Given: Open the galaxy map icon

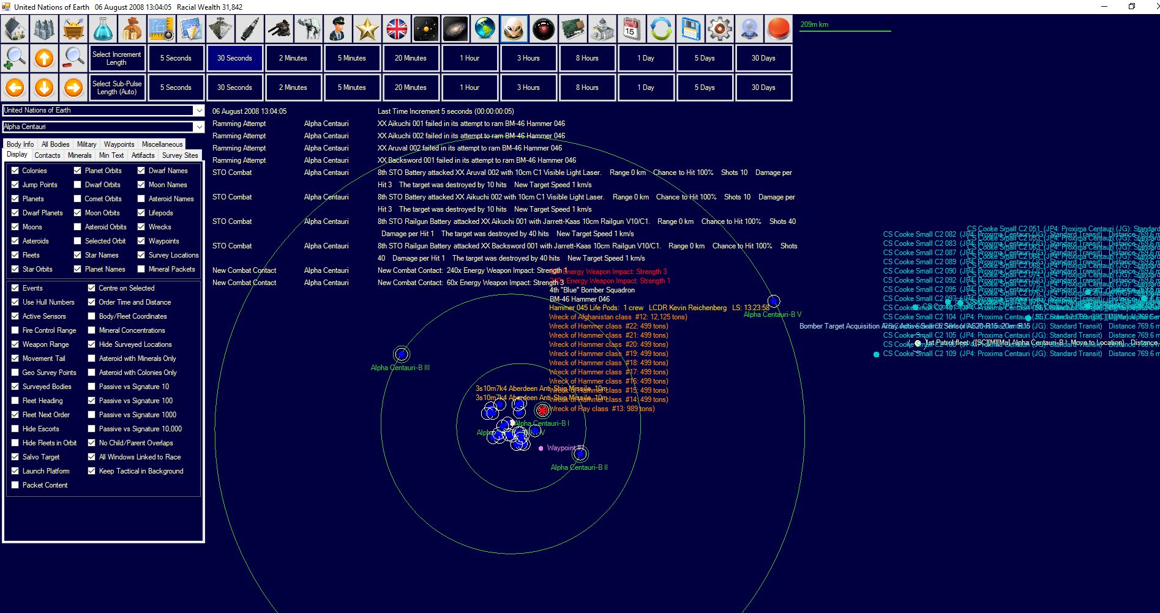Looking at the screenshot, I should pyautogui.click(x=455, y=29).
